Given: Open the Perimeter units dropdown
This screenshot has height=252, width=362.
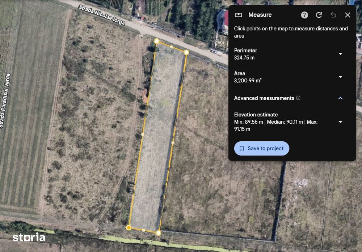Looking at the screenshot, I should (340, 54).
